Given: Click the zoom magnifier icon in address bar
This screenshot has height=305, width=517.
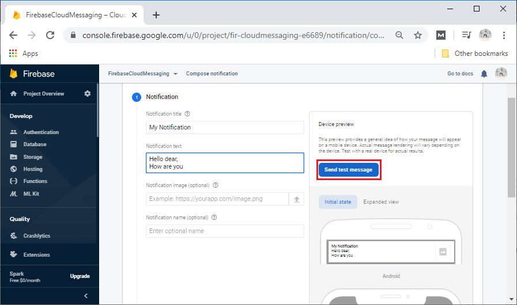Looking at the screenshot, I should tap(399, 35).
